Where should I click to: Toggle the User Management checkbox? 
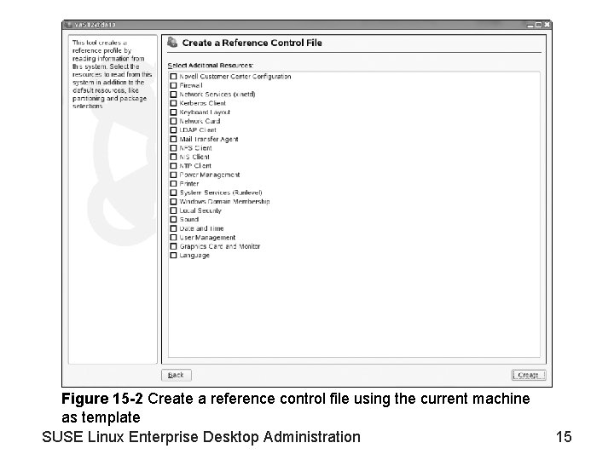tap(173, 238)
